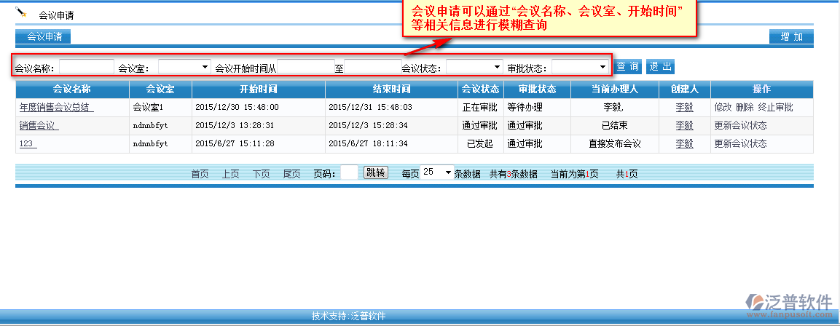Click 终止审批 in first row
Viewport: 840px width, 326px height.
pyautogui.click(x=775, y=107)
